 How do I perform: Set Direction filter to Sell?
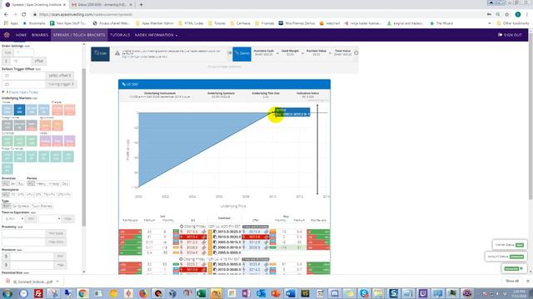(x=13, y=184)
